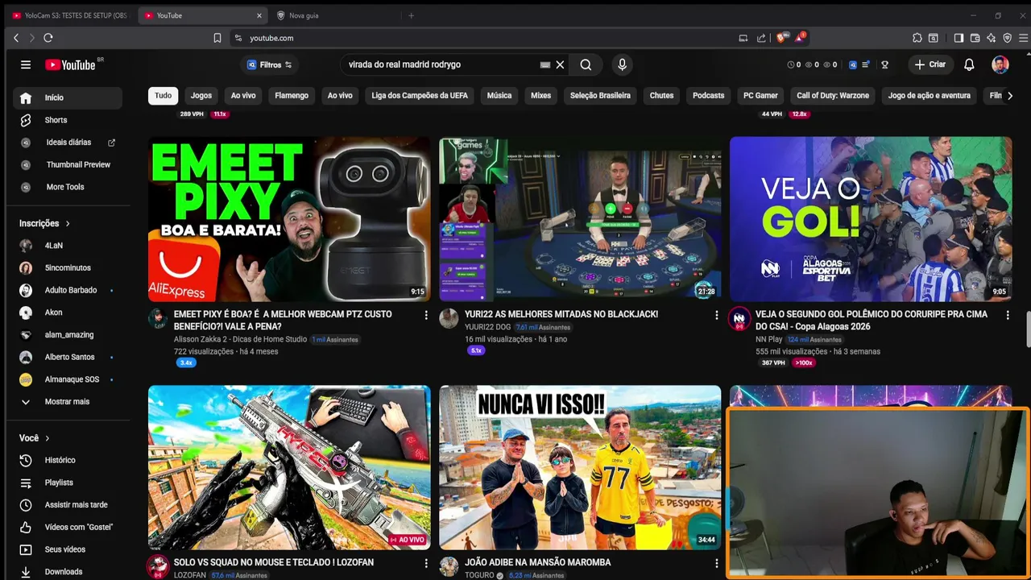Click the Criar create button
This screenshot has width=1031, height=580.
[930, 64]
